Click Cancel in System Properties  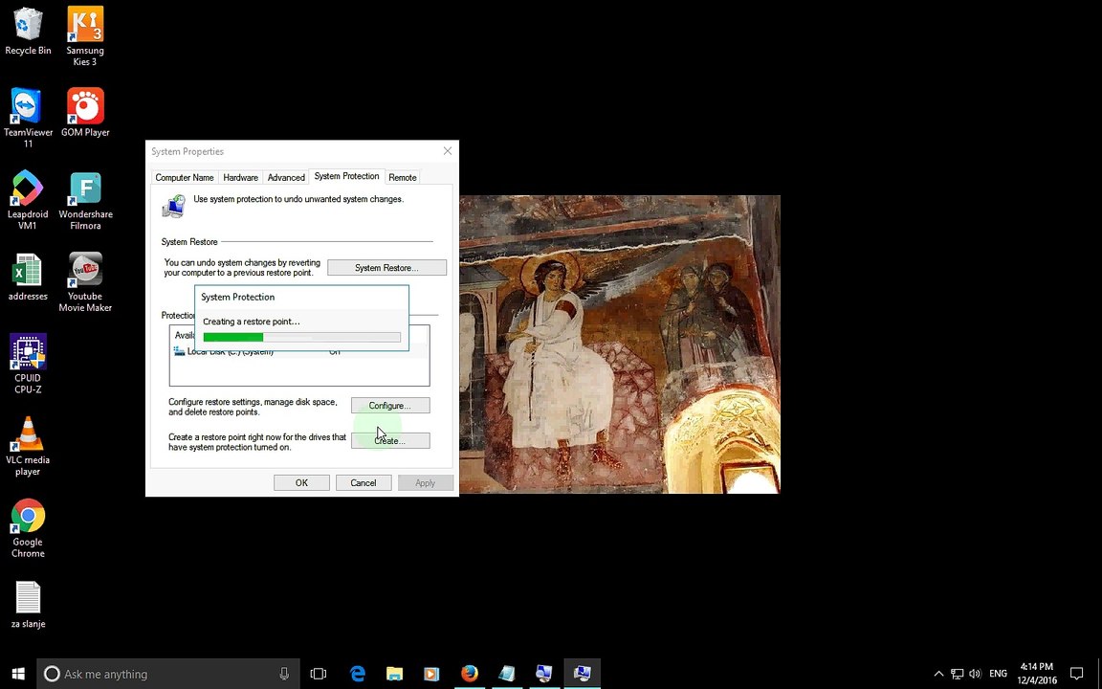pyautogui.click(x=364, y=483)
